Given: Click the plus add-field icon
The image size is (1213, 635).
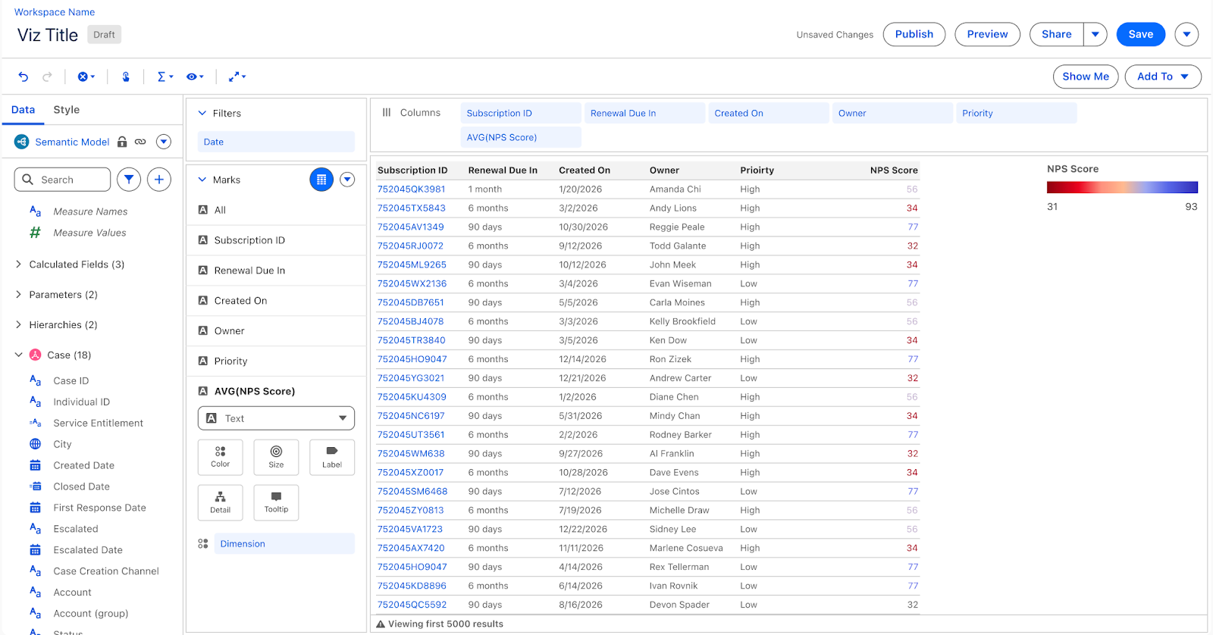Looking at the screenshot, I should tap(158, 180).
